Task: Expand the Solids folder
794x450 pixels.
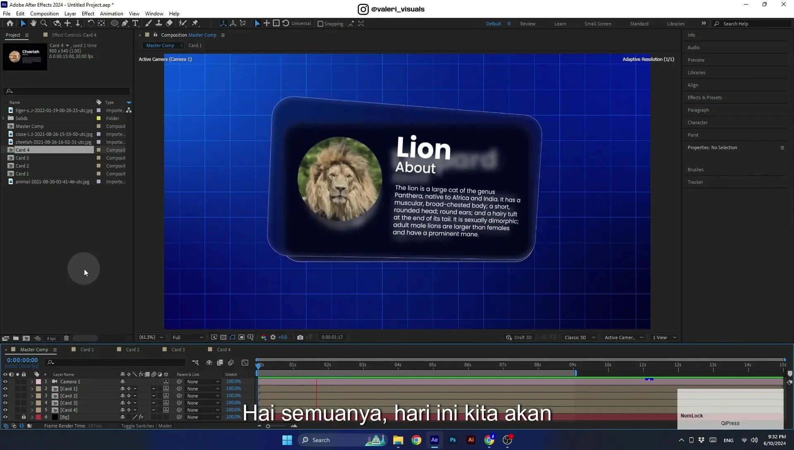Action: (3, 118)
